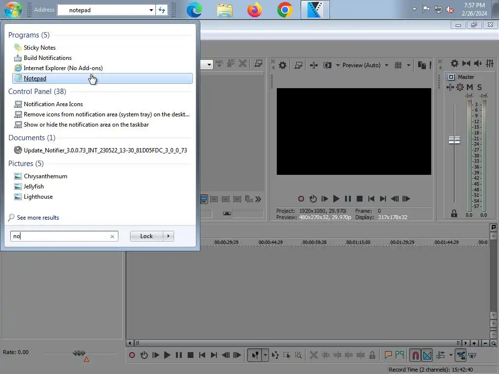Open Address bar dropdown in taskbar
Screen dimensions: 499x374
151,10
